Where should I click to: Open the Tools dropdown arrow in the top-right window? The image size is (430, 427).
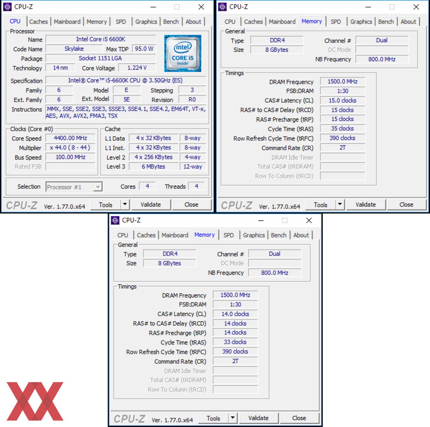click(x=340, y=205)
